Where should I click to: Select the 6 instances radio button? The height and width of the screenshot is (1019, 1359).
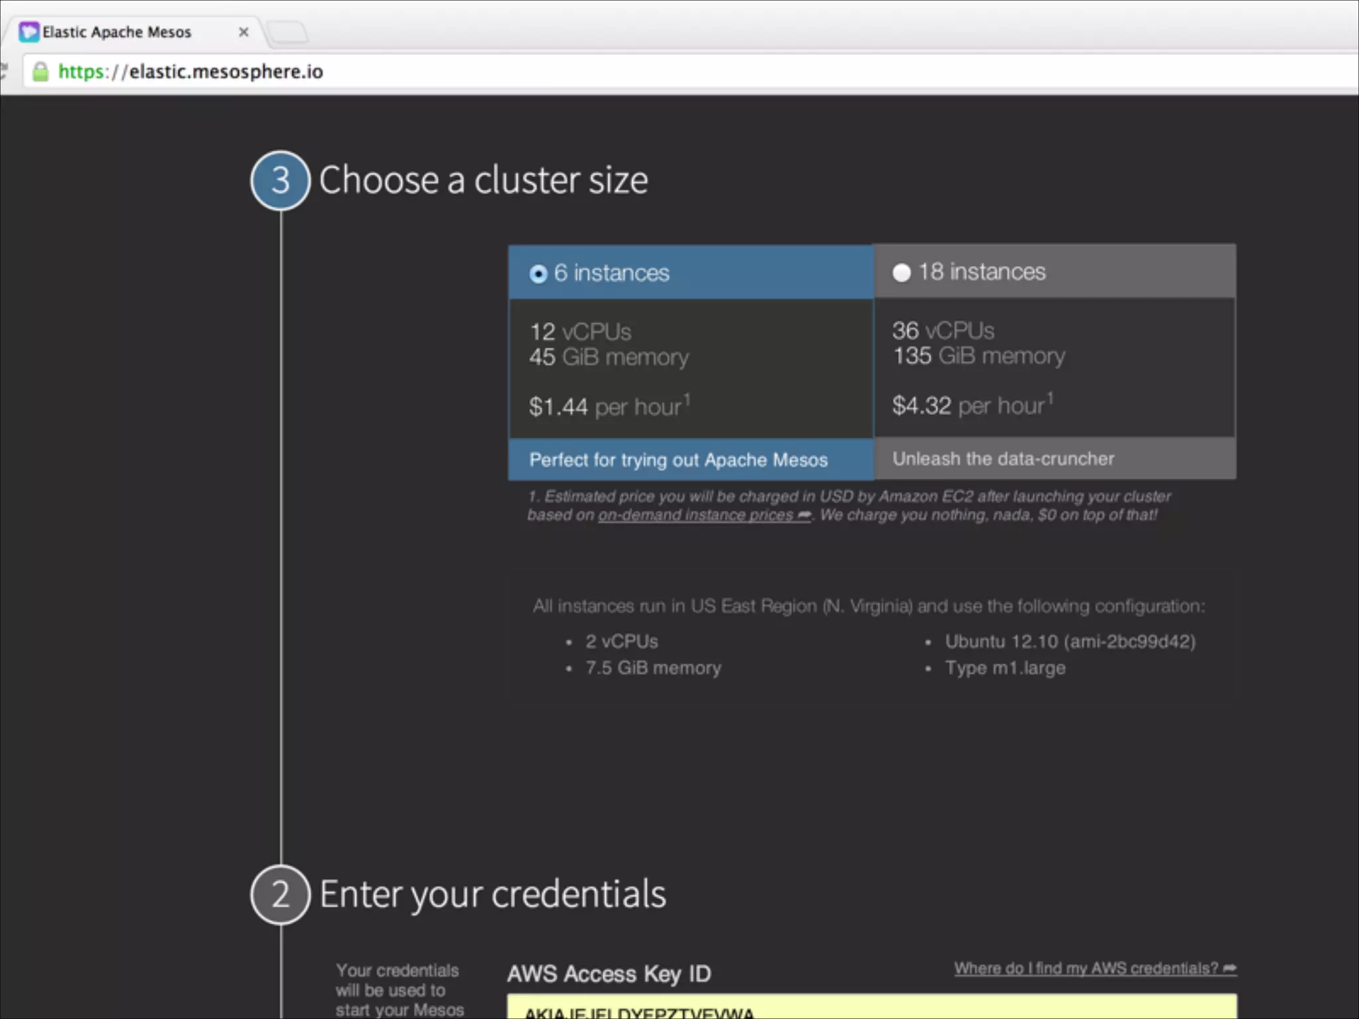538,273
